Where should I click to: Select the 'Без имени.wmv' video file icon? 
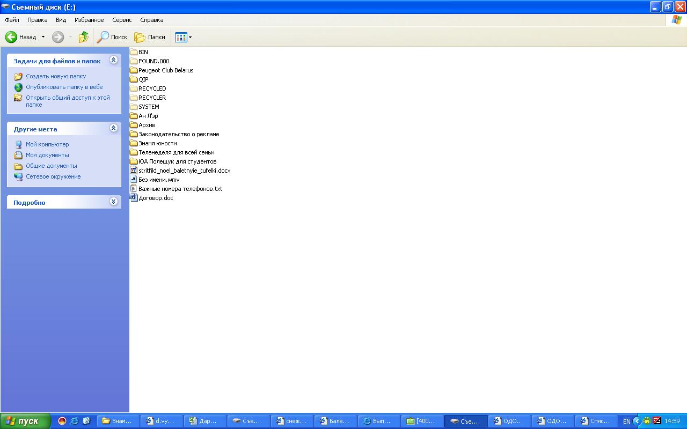[x=134, y=180]
